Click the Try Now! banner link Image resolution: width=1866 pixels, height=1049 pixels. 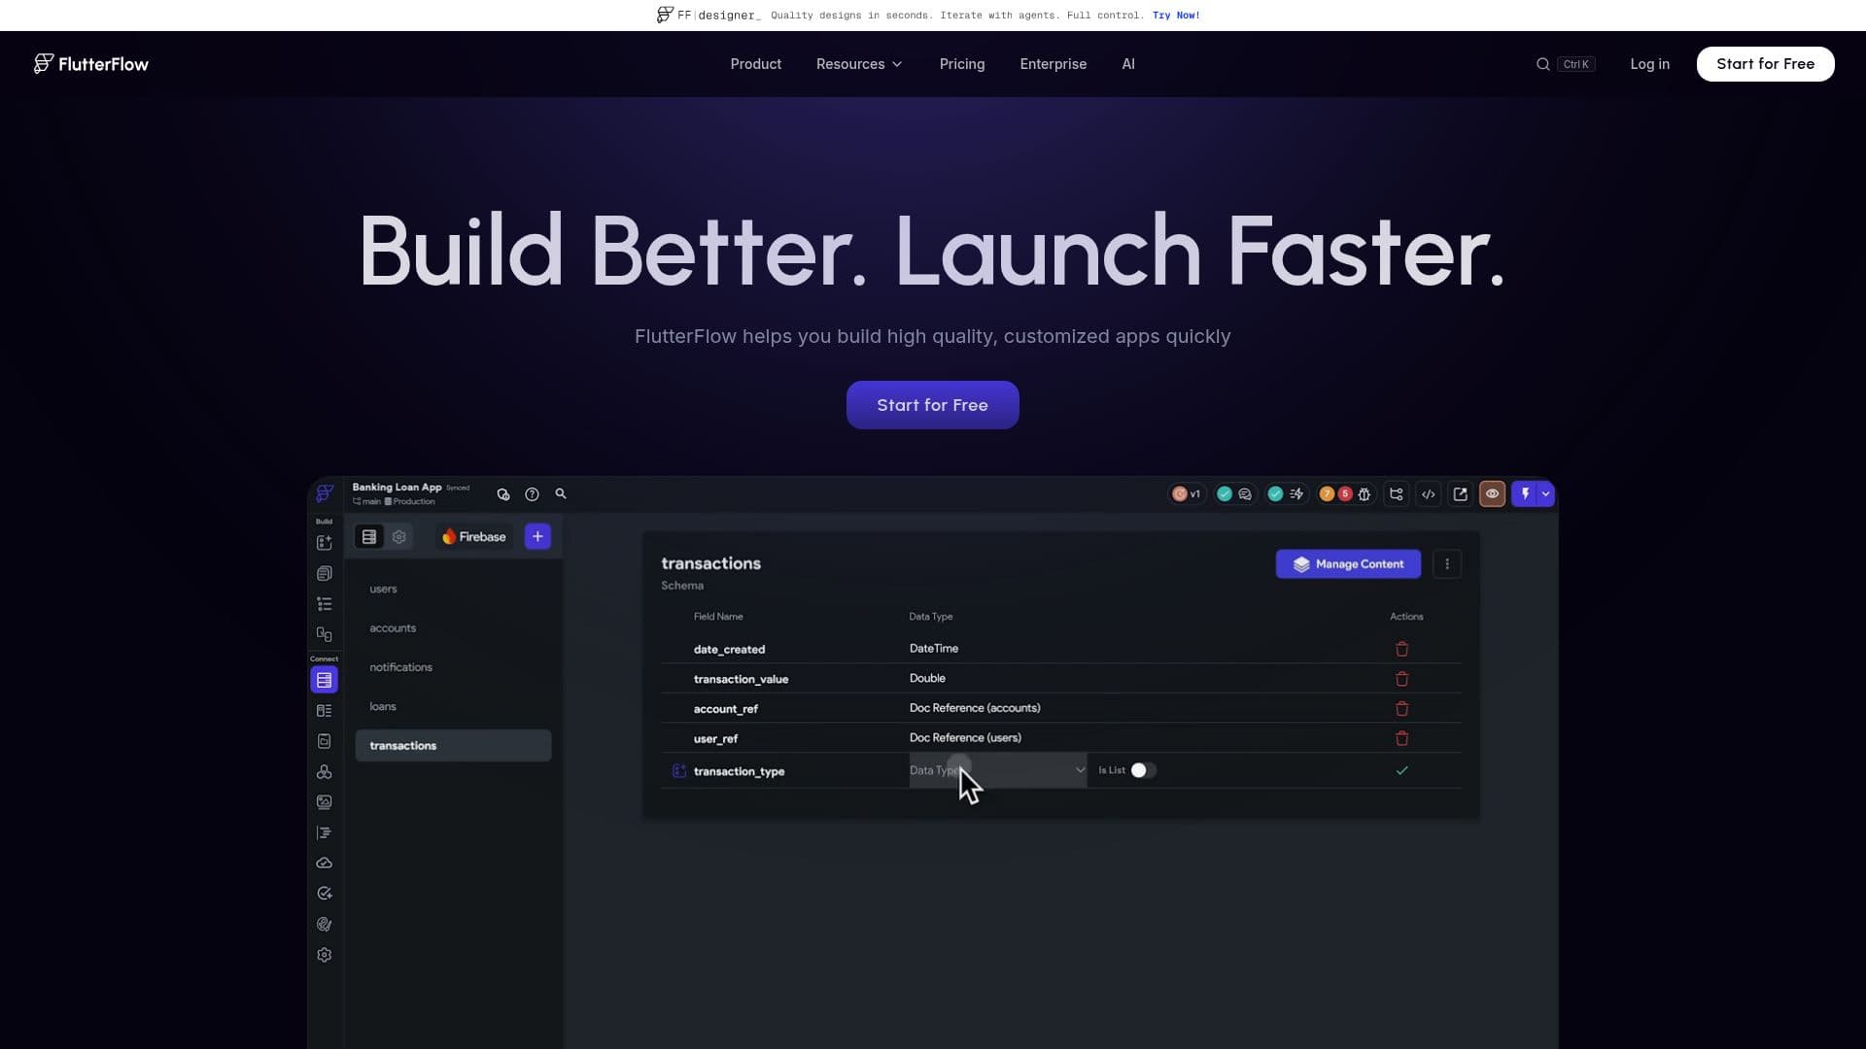coord(1176,16)
